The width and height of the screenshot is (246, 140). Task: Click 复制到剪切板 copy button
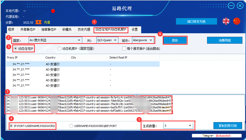228,126
